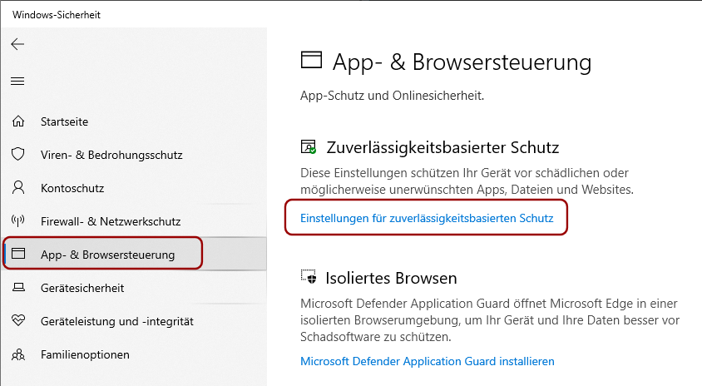Open the hamburger navigation menu
The height and width of the screenshot is (386, 702).
17,81
